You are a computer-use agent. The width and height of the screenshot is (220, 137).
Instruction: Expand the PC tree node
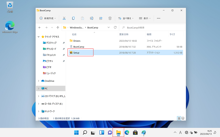pos(38,89)
